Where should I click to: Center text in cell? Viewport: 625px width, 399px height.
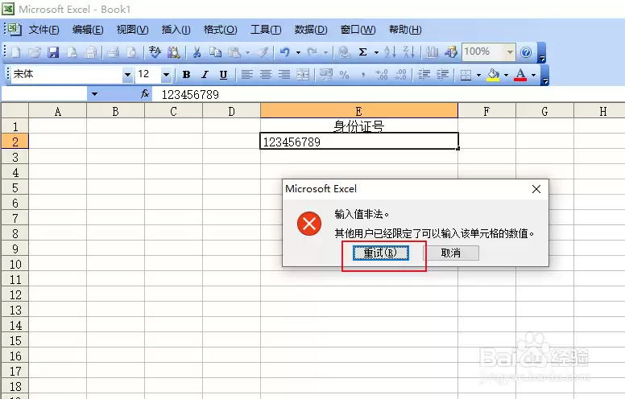pos(266,75)
